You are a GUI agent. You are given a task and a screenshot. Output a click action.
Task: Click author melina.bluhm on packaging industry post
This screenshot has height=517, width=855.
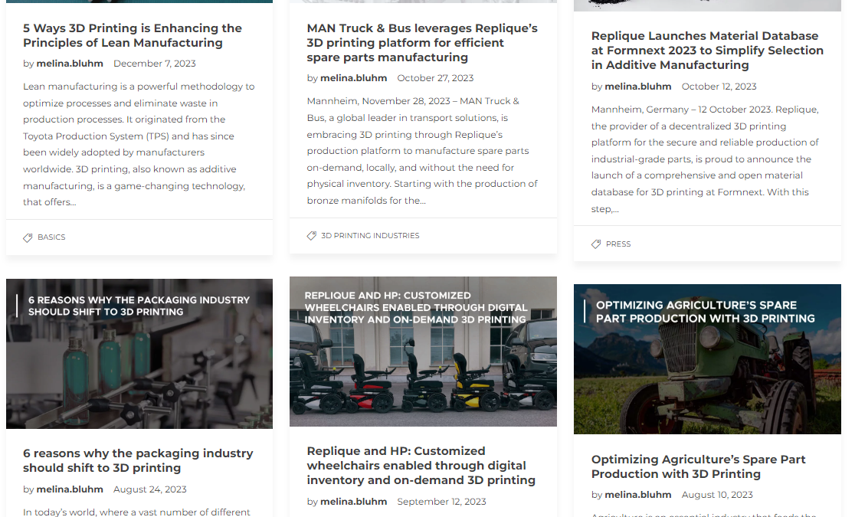(70, 489)
